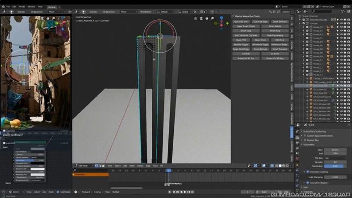The width and height of the screenshot is (352, 198).
Task: Toggle visibility eye for House_01
Action: 341,27
